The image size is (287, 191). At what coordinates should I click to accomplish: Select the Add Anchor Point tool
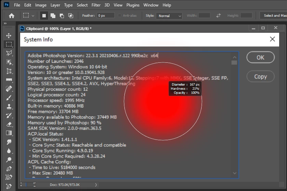[9, 186]
